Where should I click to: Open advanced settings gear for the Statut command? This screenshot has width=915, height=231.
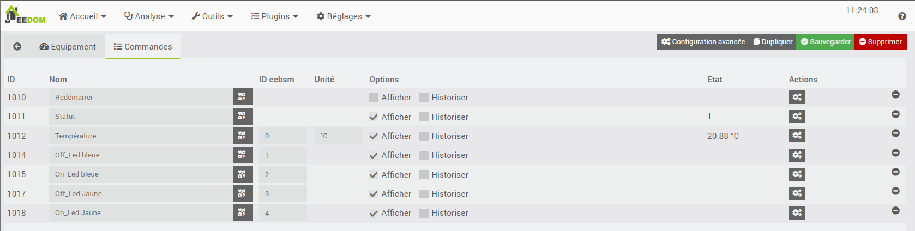[x=797, y=117]
